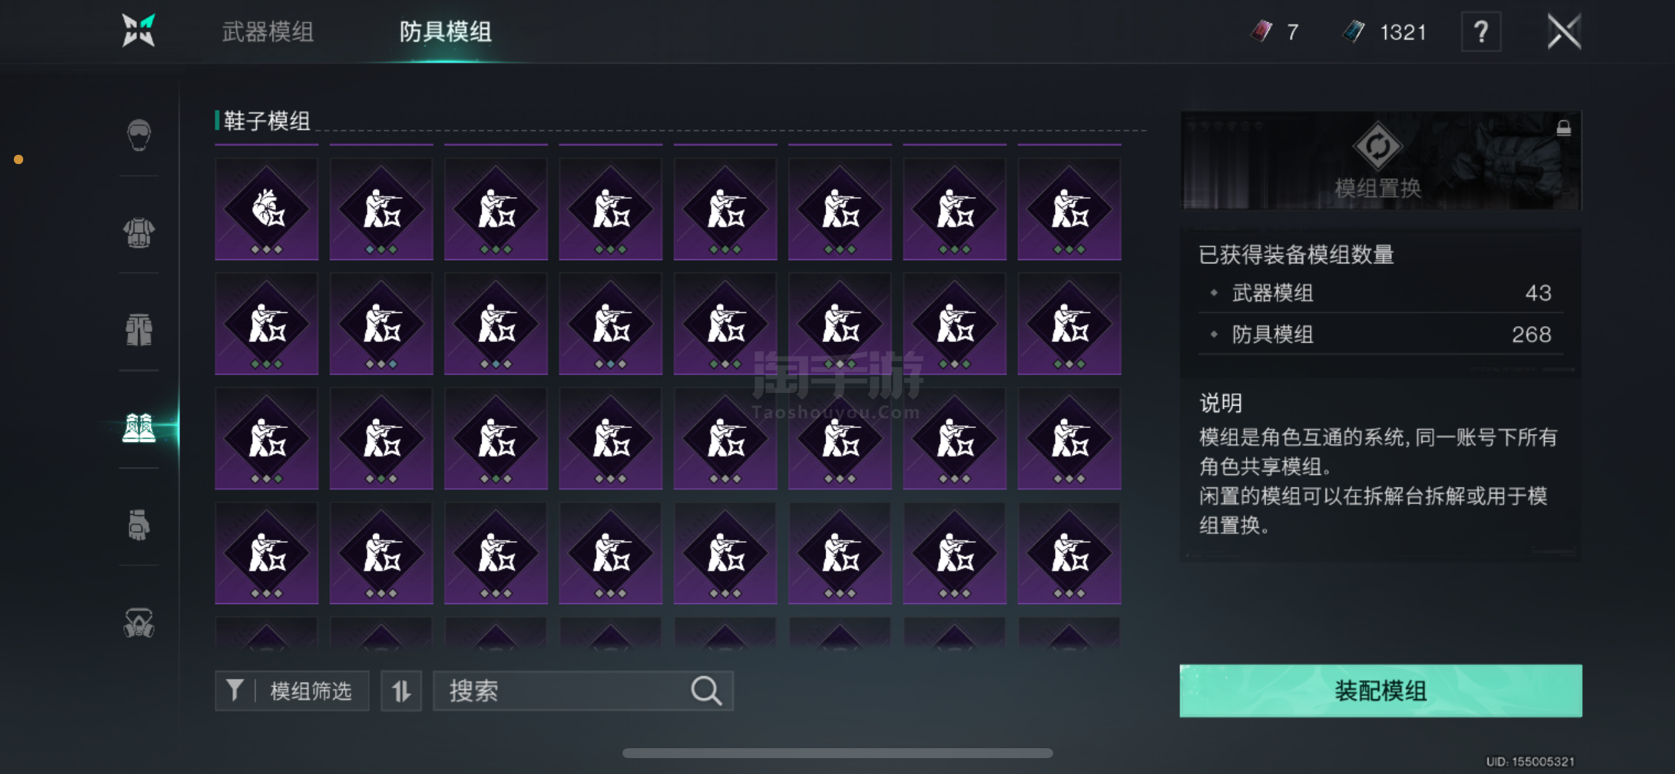Select the pants module category icon
This screenshot has width=1675, height=774.
[x=139, y=329]
